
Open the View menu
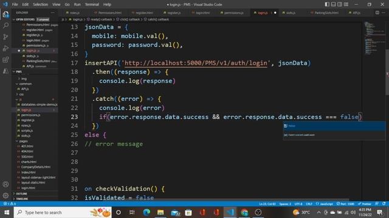pyautogui.click(x=57, y=4)
